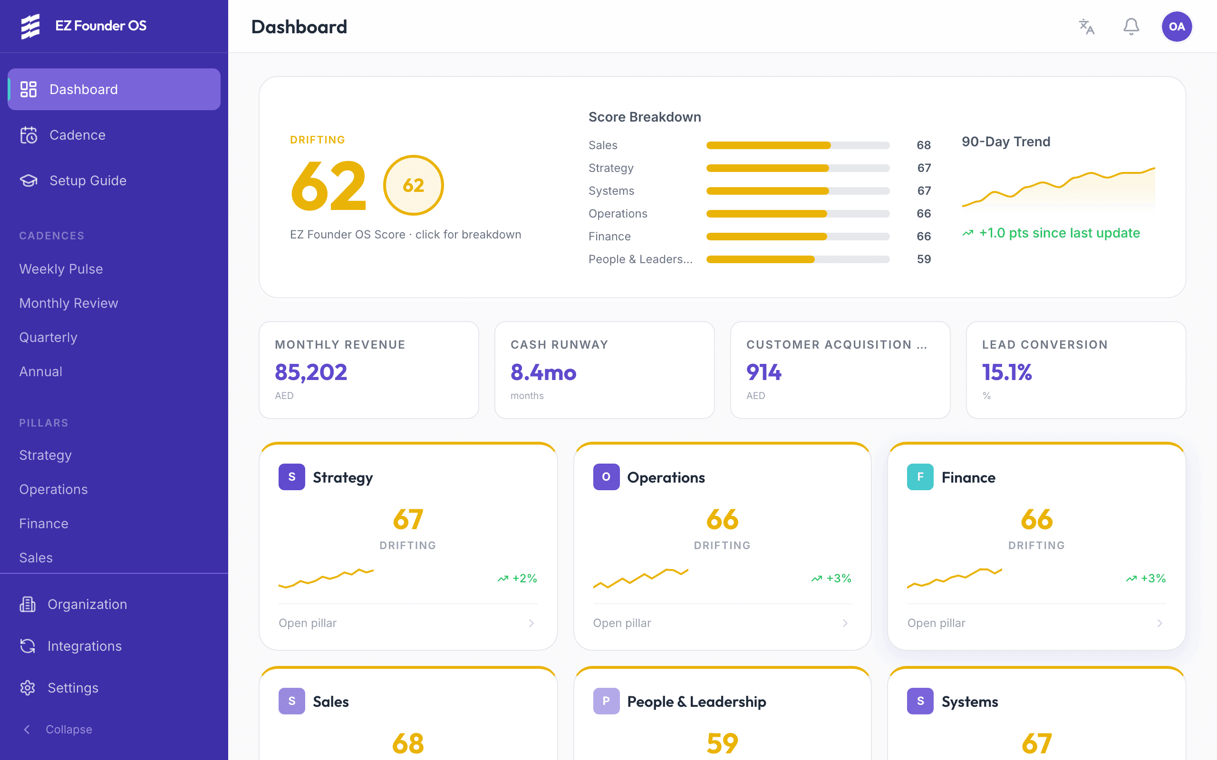Click the circular 62 score gauge

click(x=414, y=185)
